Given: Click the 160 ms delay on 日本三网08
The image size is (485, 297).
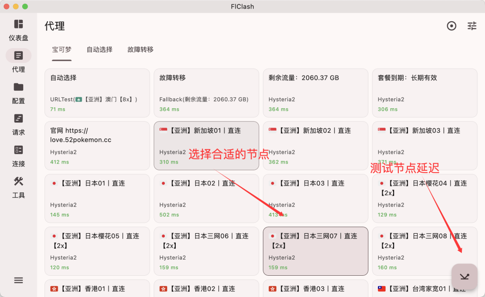Looking at the screenshot, I should click(387, 268).
